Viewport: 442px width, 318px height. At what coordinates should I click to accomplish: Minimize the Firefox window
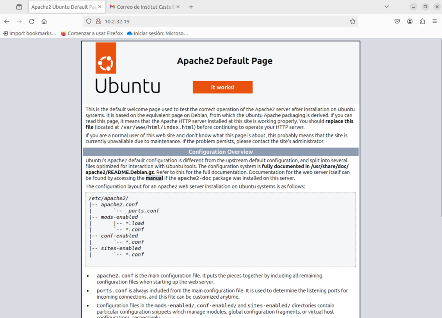413,7
